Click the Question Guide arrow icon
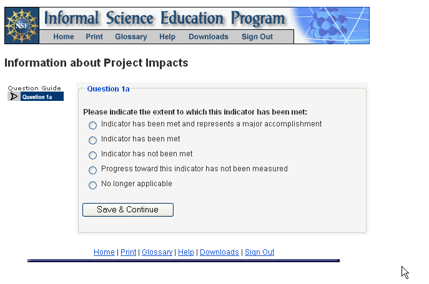 (x=14, y=97)
